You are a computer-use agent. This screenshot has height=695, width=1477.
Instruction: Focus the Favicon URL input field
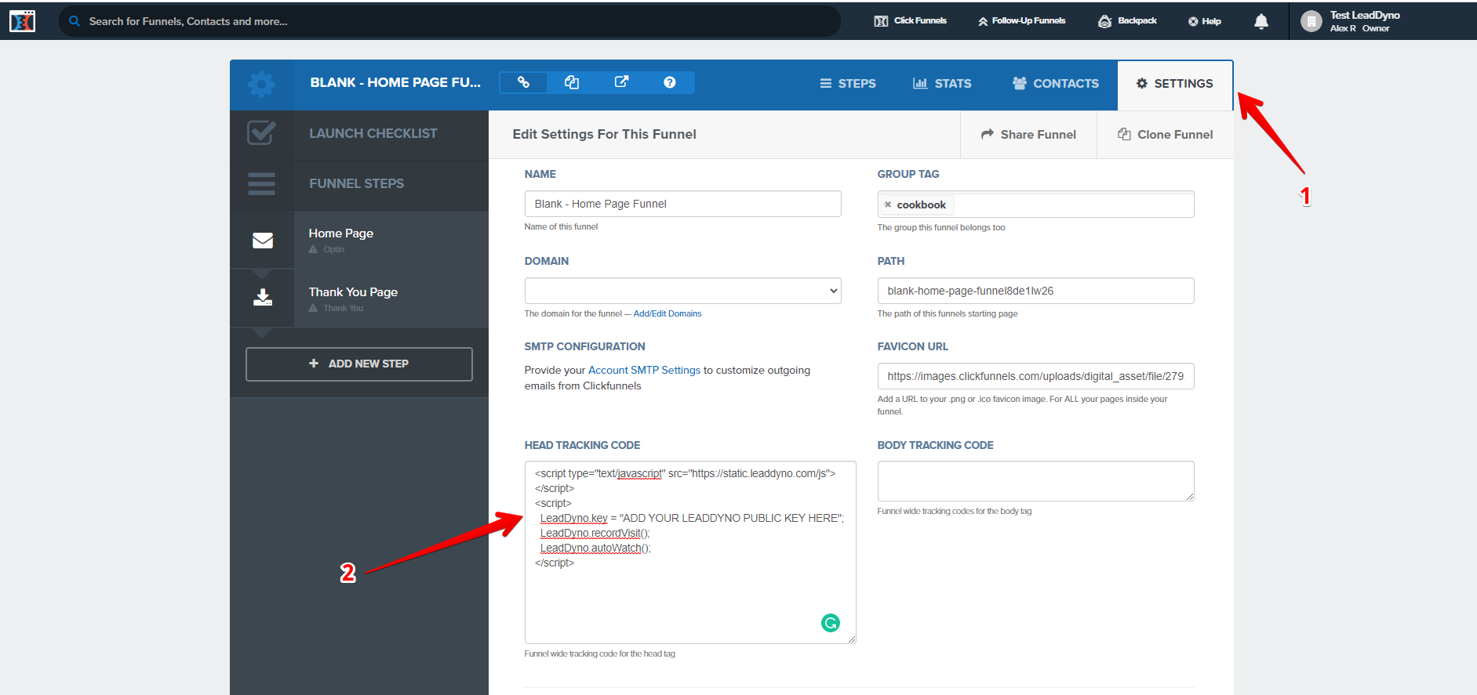1036,376
